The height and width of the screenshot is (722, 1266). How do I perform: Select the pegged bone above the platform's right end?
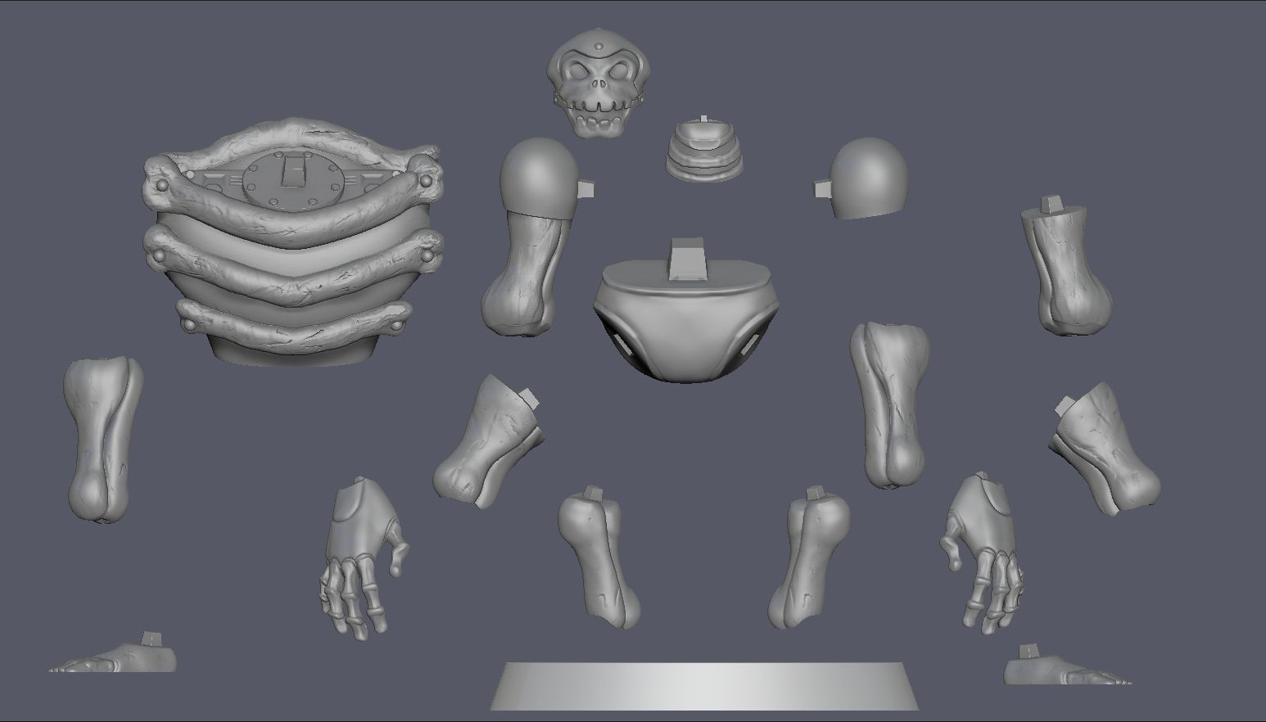(809, 558)
